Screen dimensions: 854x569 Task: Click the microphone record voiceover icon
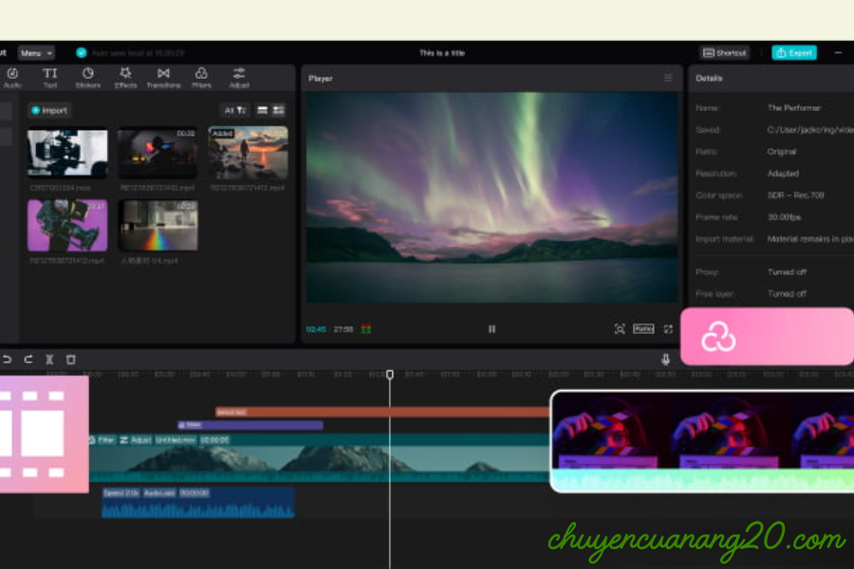coord(665,359)
